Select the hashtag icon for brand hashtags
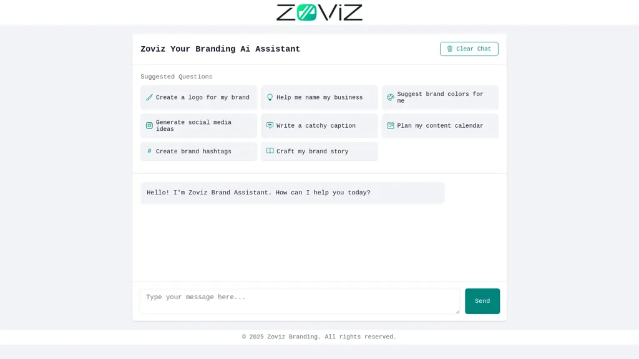 (149, 151)
